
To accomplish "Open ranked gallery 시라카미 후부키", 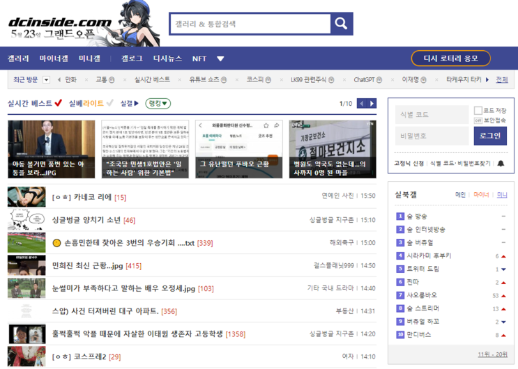I will (x=429, y=256).
